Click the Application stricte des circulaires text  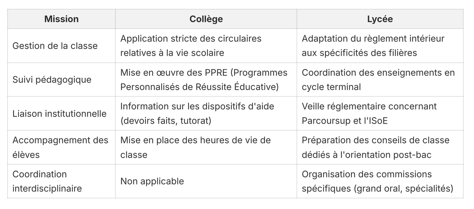click(x=191, y=39)
